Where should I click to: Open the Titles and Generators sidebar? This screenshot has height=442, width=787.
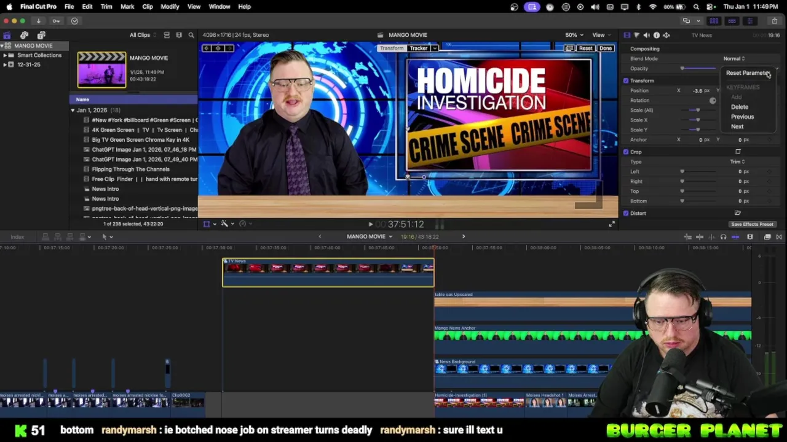tap(41, 35)
